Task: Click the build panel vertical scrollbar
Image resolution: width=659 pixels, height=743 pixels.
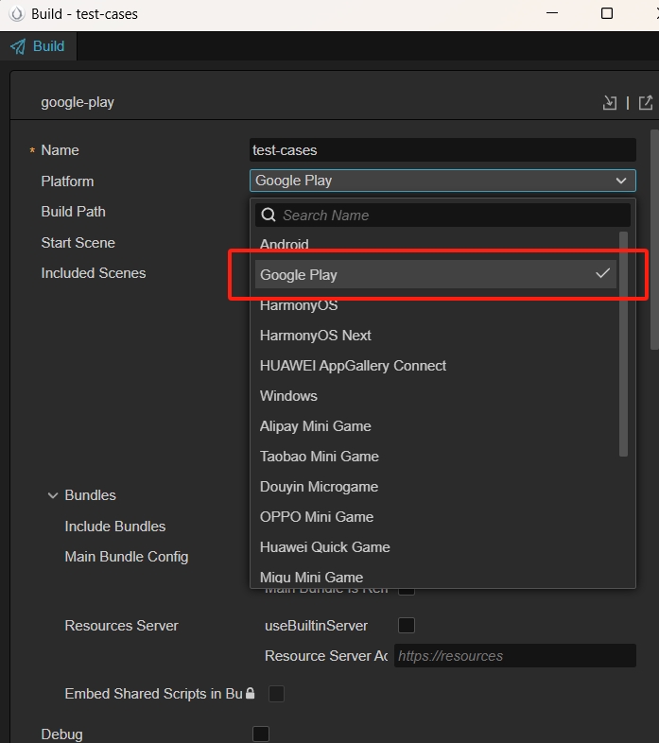Action: 654,239
